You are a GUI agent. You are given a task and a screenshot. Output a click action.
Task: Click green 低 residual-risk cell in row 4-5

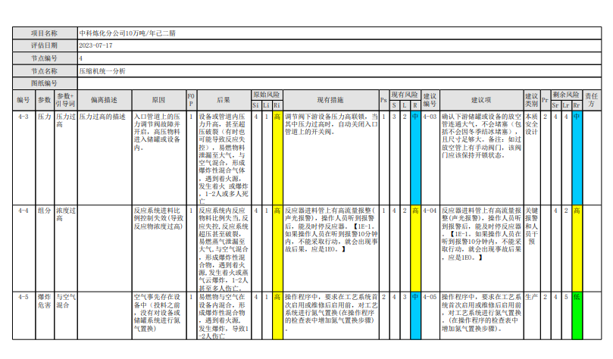tap(577, 315)
